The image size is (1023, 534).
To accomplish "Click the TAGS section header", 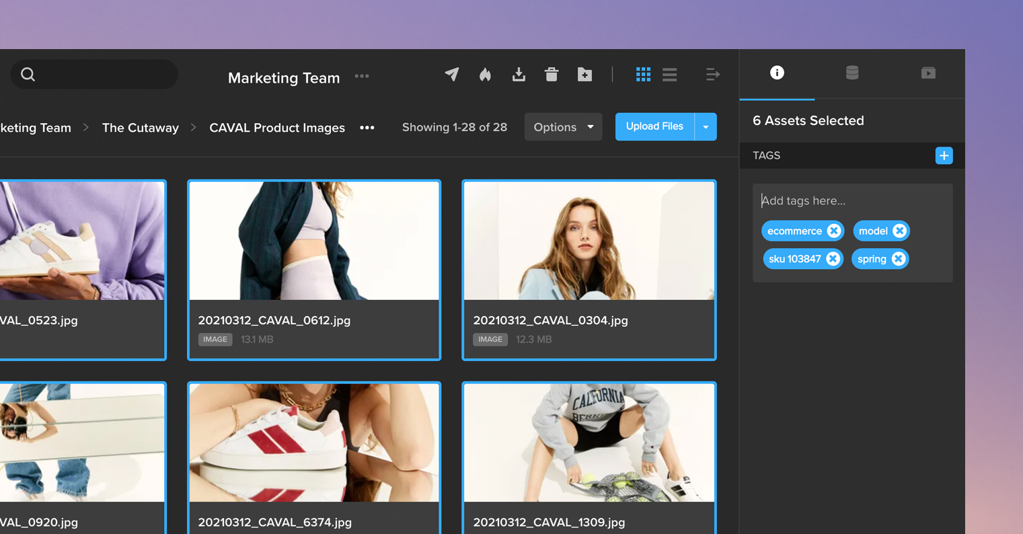I will (x=767, y=155).
